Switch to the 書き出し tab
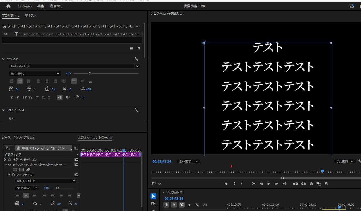This screenshot has width=361, height=211. tap(56, 6)
